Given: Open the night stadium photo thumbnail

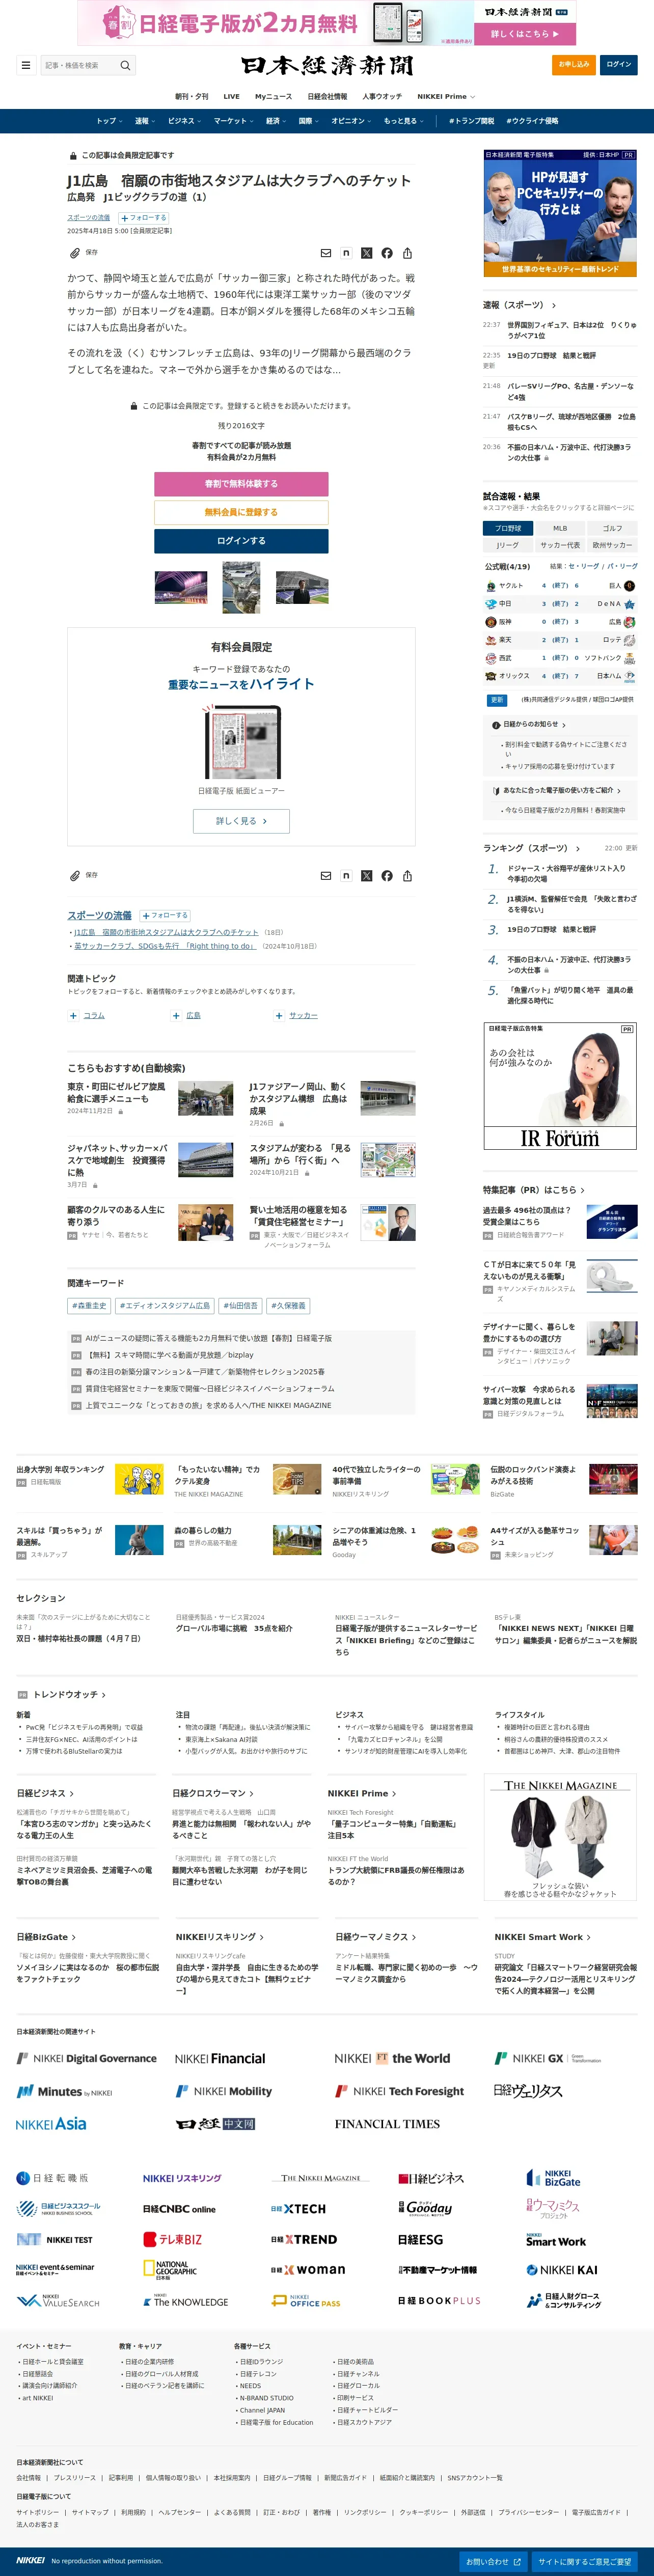Looking at the screenshot, I should point(181,587).
